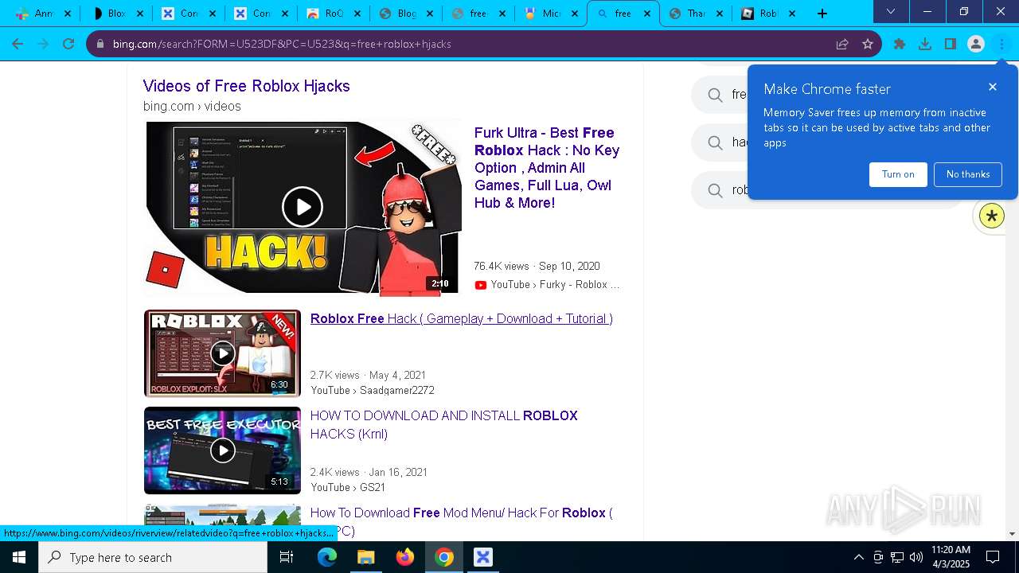Viewport: 1019px width, 573px height.
Task: Open Videos of Free Roblox Hjacks heading
Action: coord(246,86)
